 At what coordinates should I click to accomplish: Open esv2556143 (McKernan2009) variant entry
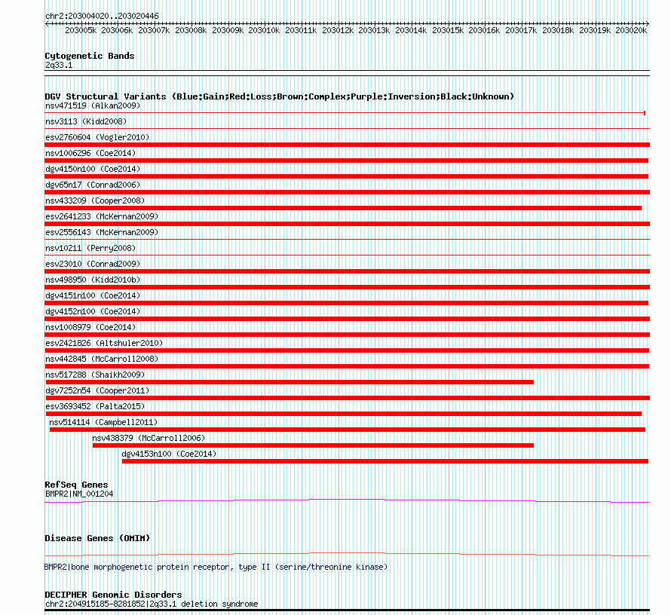102,232
